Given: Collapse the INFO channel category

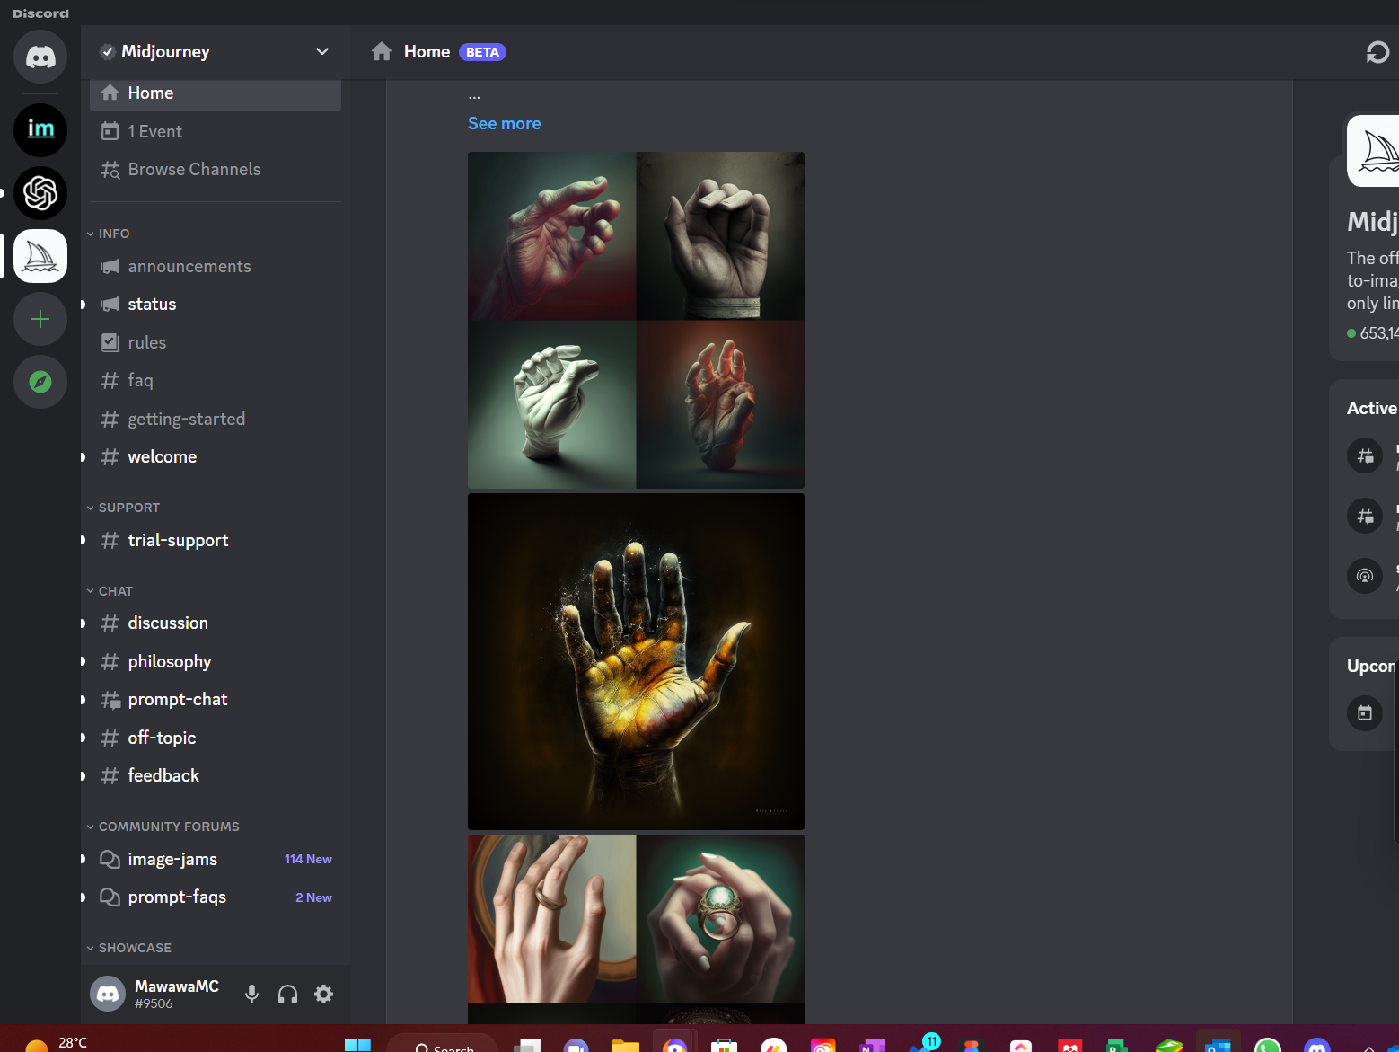Looking at the screenshot, I should (113, 234).
